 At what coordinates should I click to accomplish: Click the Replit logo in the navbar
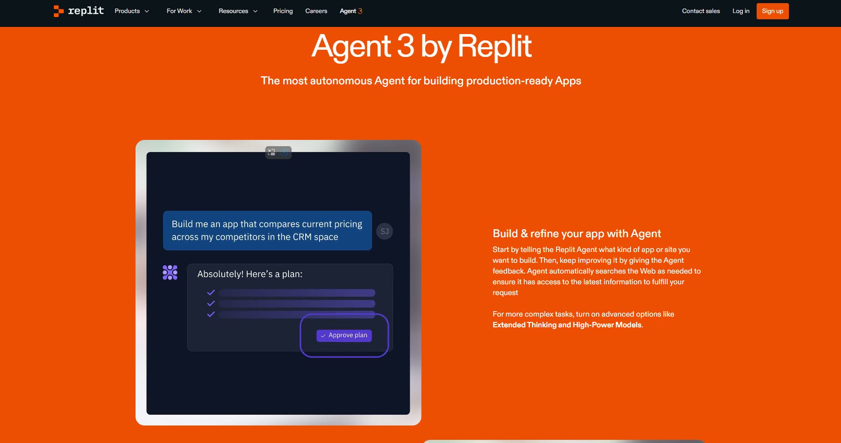point(79,11)
